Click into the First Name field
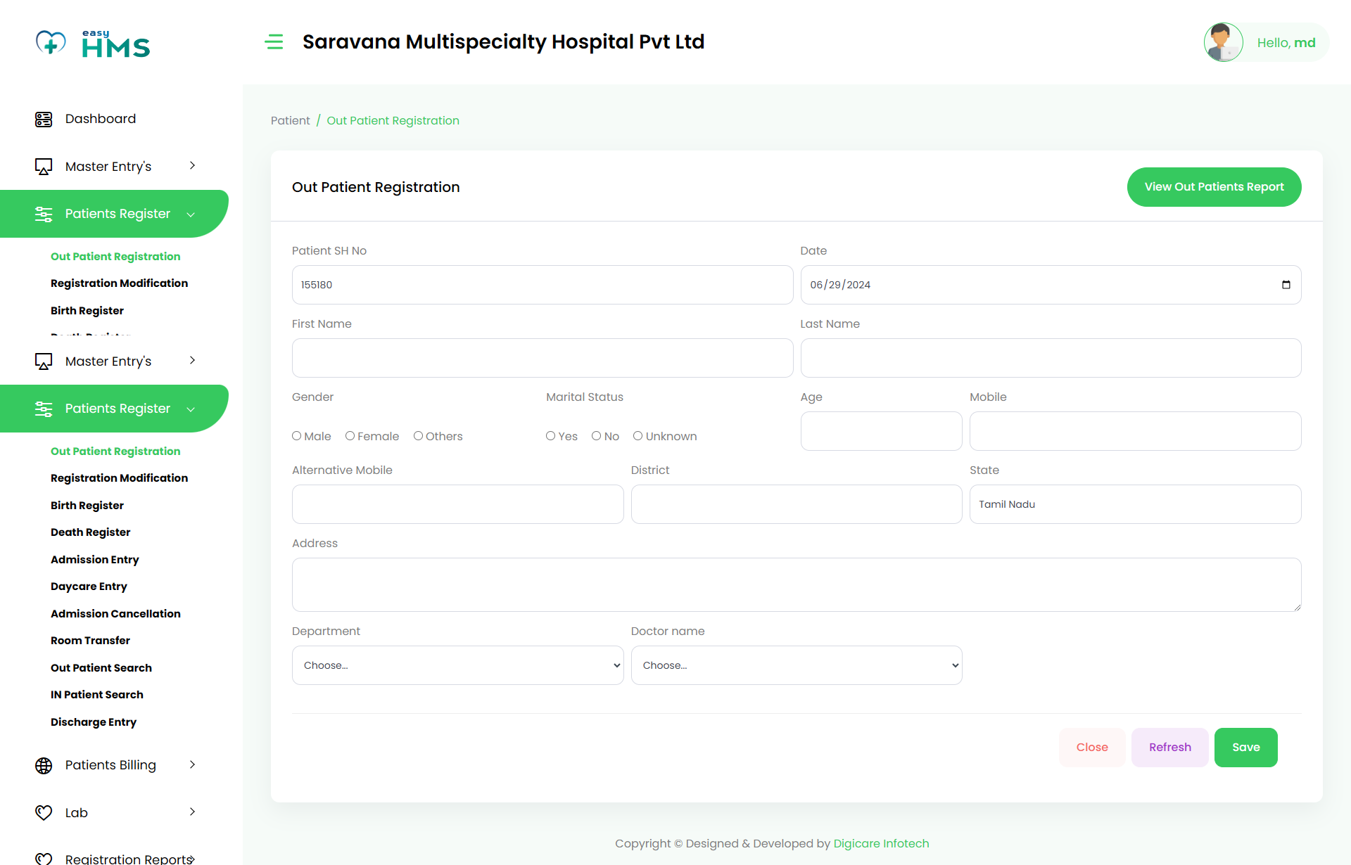 coord(542,358)
